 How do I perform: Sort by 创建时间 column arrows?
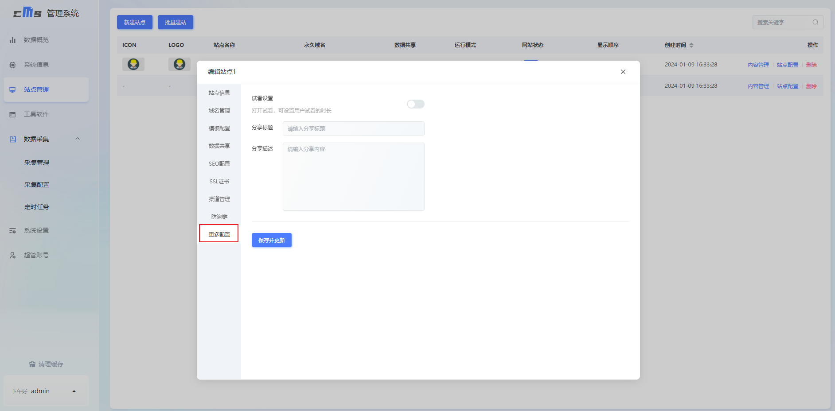point(691,45)
